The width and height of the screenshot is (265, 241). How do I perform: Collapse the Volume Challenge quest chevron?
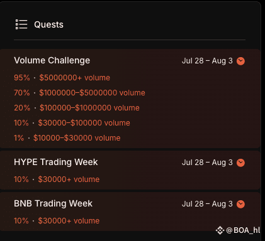click(x=240, y=61)
